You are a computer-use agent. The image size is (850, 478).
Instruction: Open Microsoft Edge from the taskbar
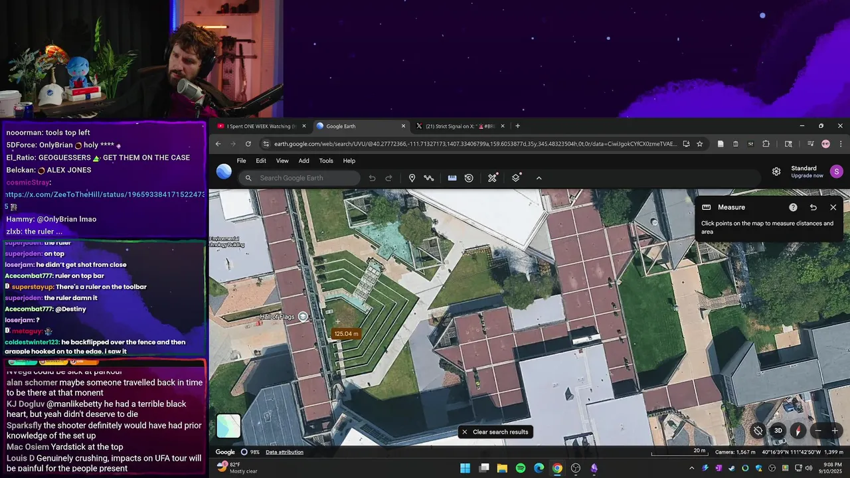pos(539,468)
